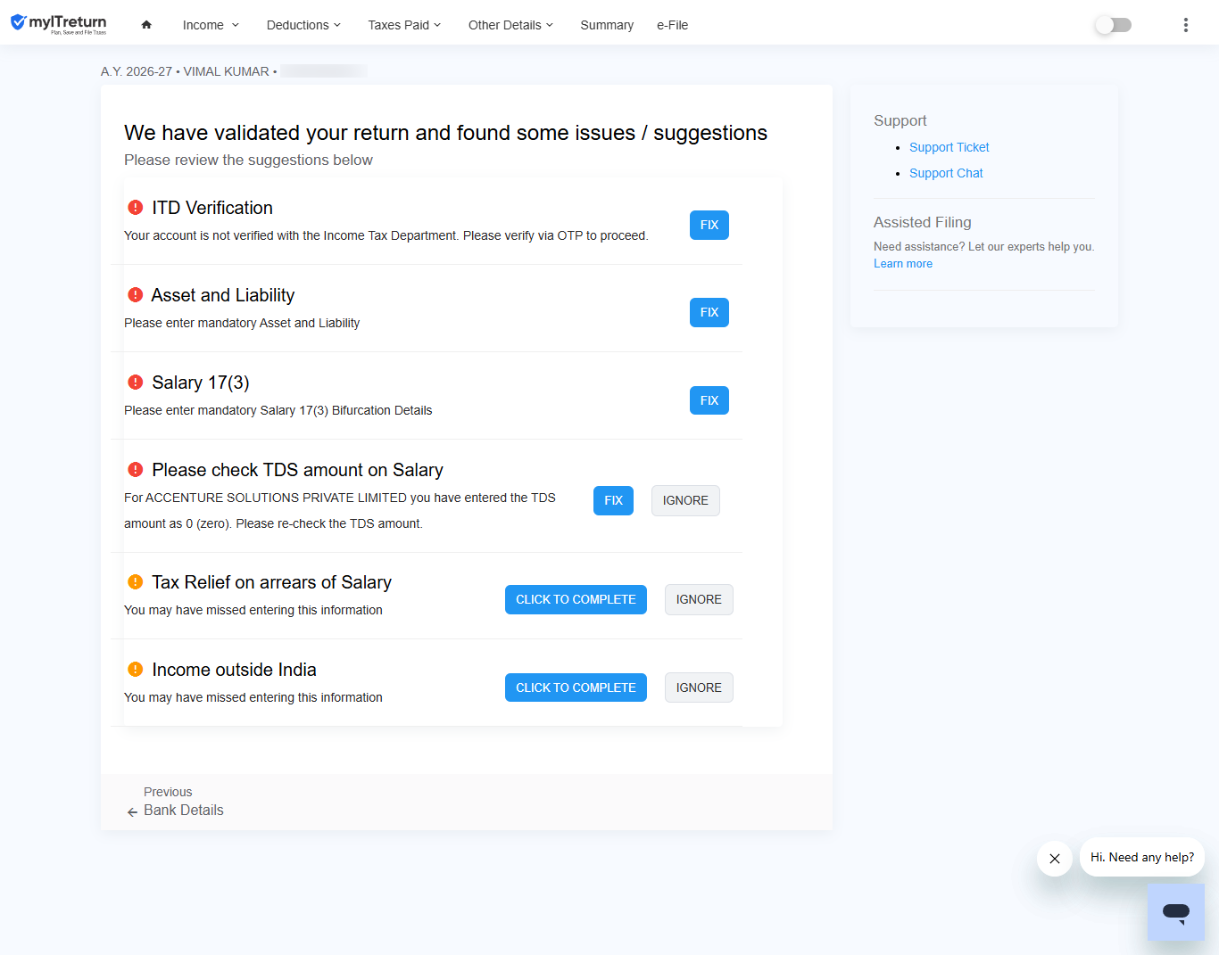Click the ITD Verification heading
The image size is (1219, 955).
pyautogui.click(x=212, y=208)
